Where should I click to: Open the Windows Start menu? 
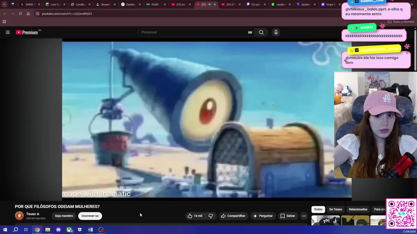(5, 230)
